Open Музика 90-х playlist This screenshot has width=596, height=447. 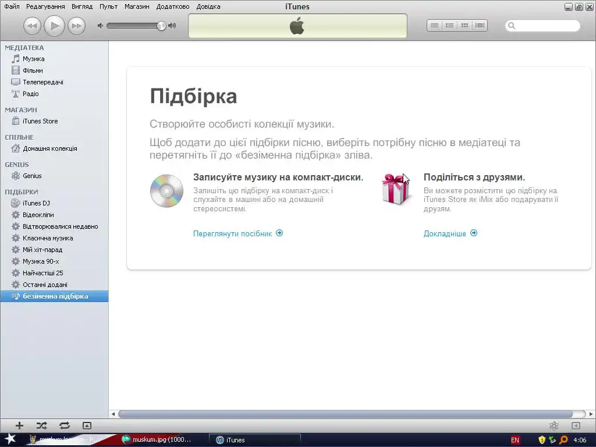(x=54, y=261)
